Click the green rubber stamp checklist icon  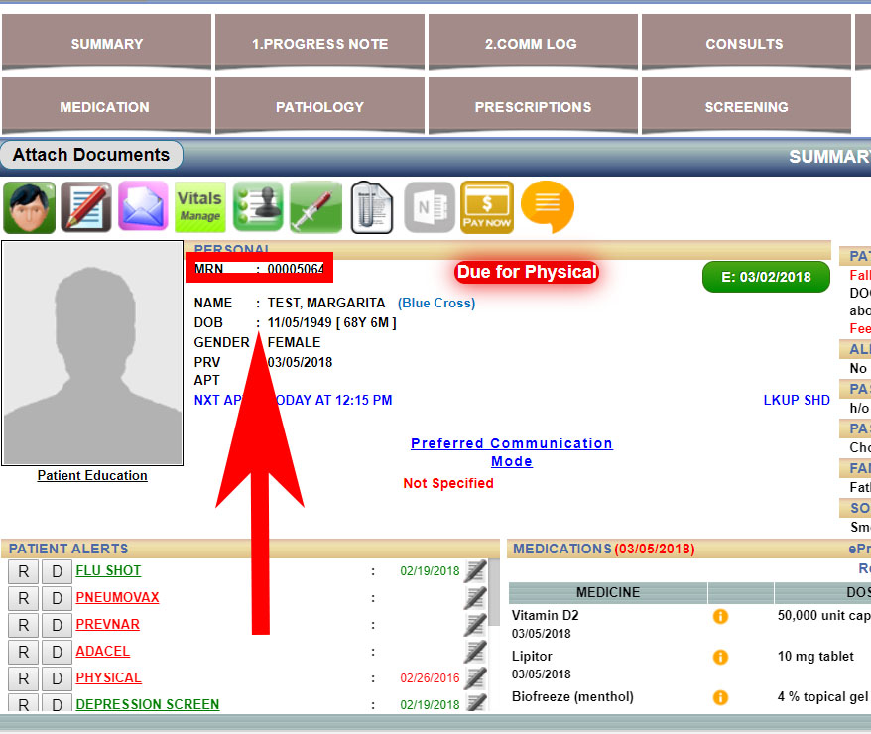coord(258,207)
